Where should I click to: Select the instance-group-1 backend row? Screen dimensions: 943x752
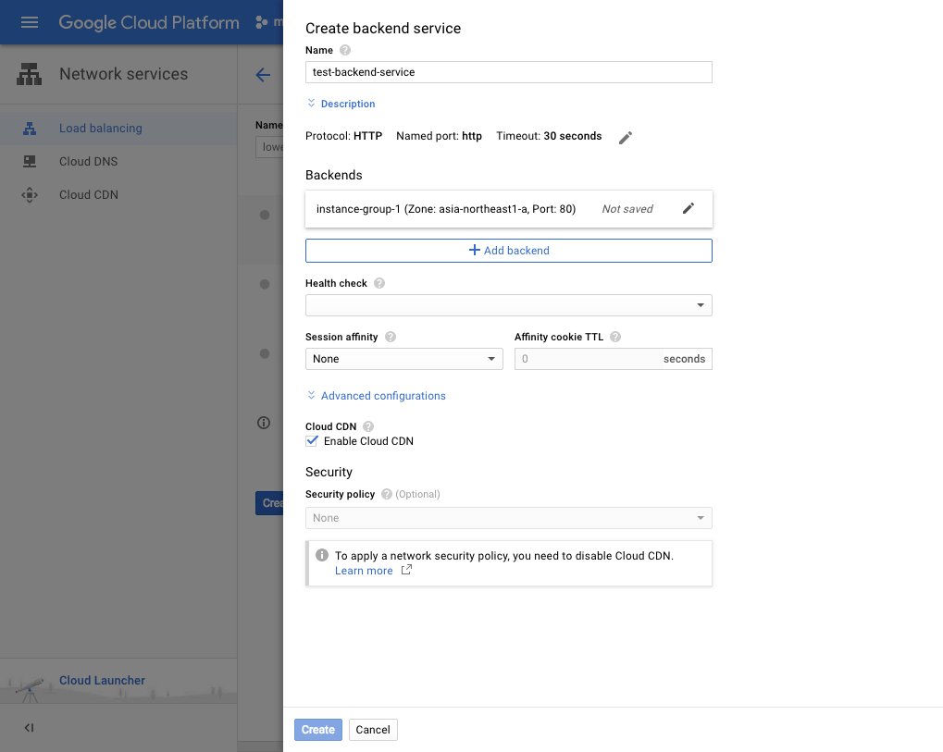(x=509, y=209)
